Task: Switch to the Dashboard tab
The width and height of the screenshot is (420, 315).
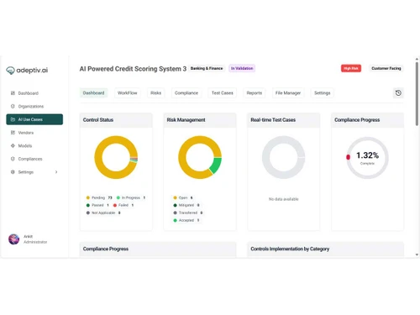Action: (x=93, y=93)
